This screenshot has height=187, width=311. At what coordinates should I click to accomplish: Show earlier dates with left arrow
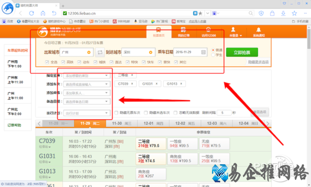coord(39,123)
